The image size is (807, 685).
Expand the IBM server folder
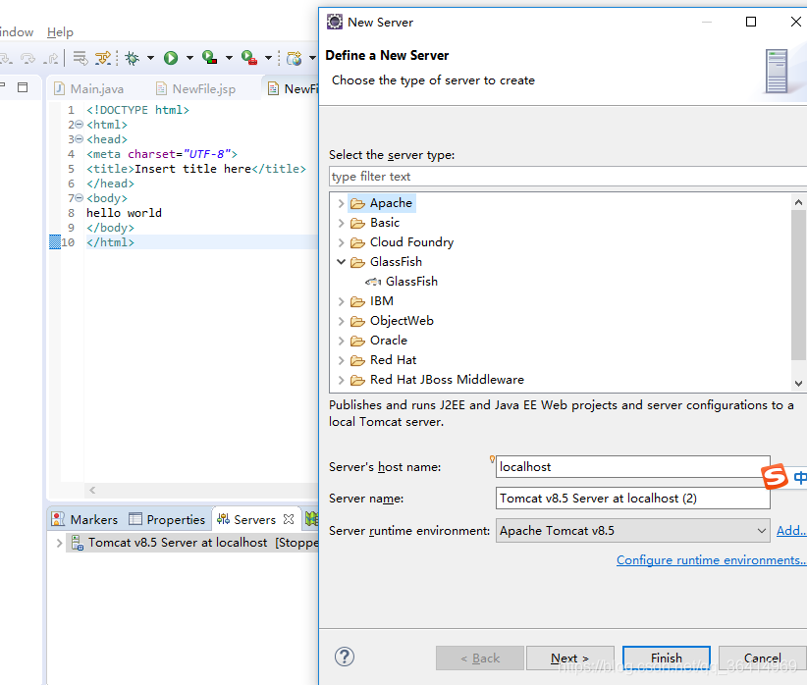[341, 301]
